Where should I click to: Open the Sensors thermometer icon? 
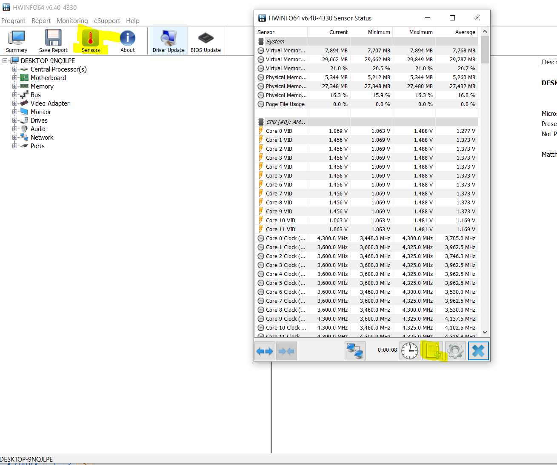click(x=91, y=41)
